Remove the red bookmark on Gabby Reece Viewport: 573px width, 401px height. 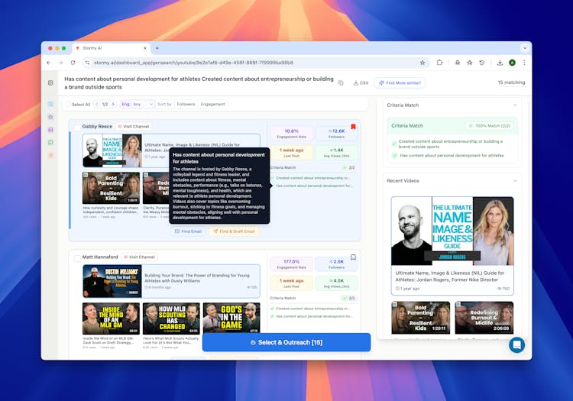click(353, 127)
